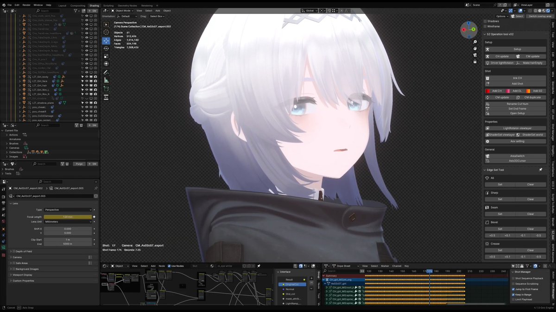556x312 pixels.
Task: Click the pin icon in properties editor header
Action: point(96,188)
